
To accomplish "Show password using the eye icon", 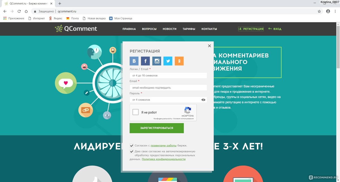I will coord(203,100).
